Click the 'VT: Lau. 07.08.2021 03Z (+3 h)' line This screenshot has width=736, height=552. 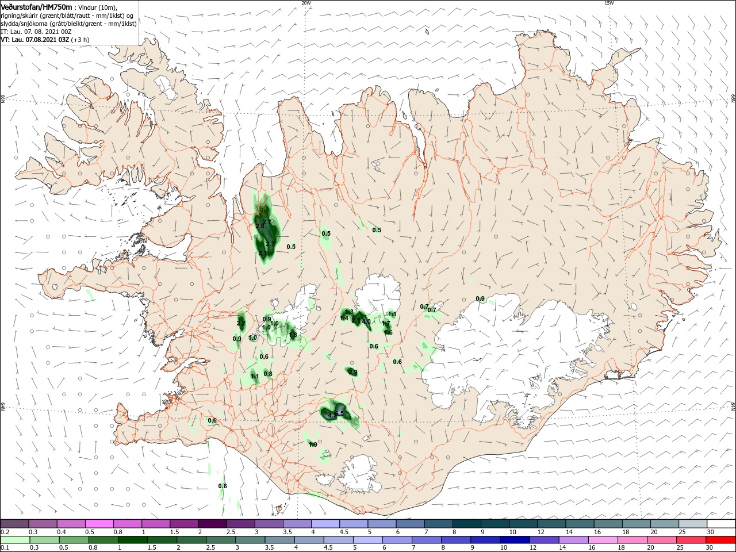coord(45,40)
